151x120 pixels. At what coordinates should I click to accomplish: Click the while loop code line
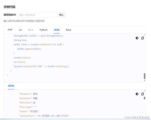pos(39,44)
